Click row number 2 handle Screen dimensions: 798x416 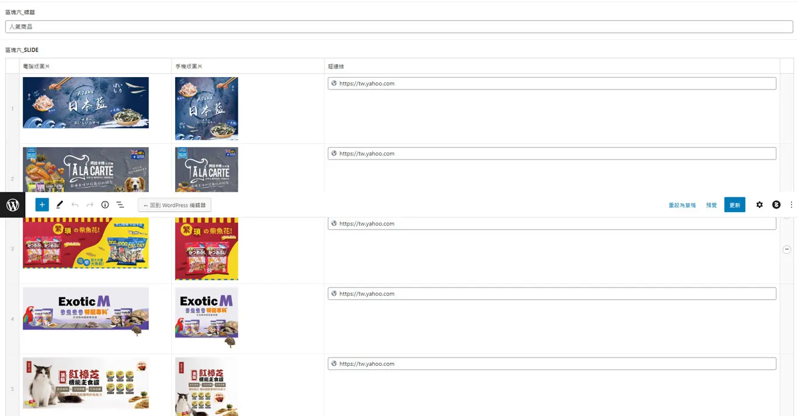click(12, 179)
